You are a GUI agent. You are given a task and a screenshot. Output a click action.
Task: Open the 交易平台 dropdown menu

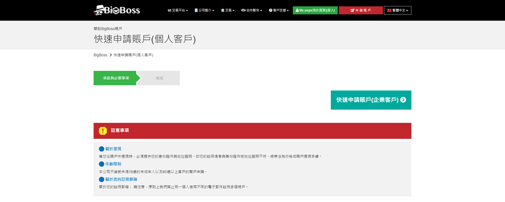[x=178, y=10]
